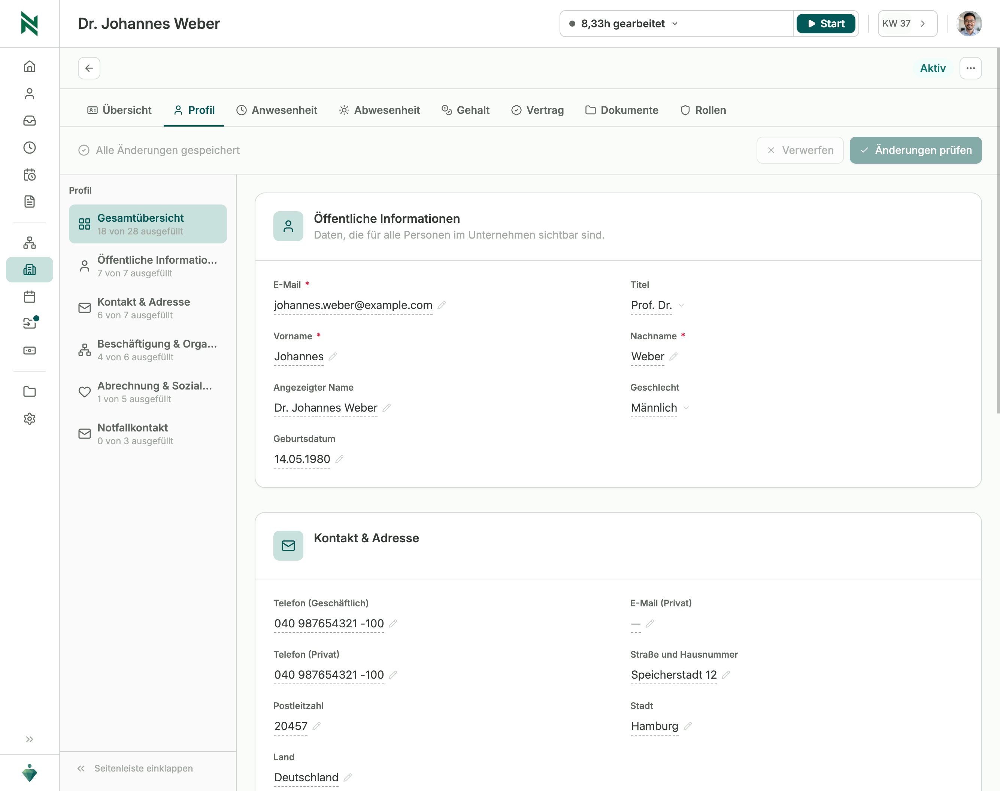Open the banknote payroll icon in sidebar
The image size is (1000, 791).
tap(30, 351)
